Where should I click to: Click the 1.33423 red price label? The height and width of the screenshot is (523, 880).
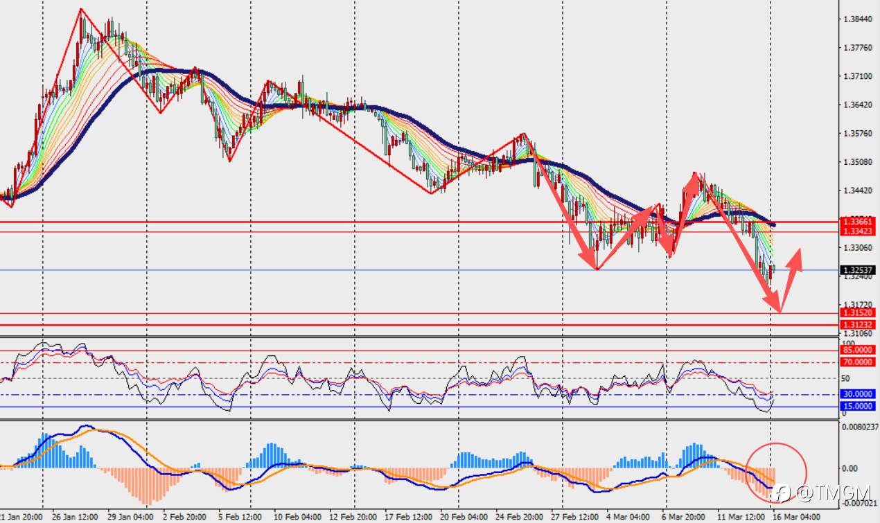[859, 231]
